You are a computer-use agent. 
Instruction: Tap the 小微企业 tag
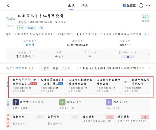31,28
